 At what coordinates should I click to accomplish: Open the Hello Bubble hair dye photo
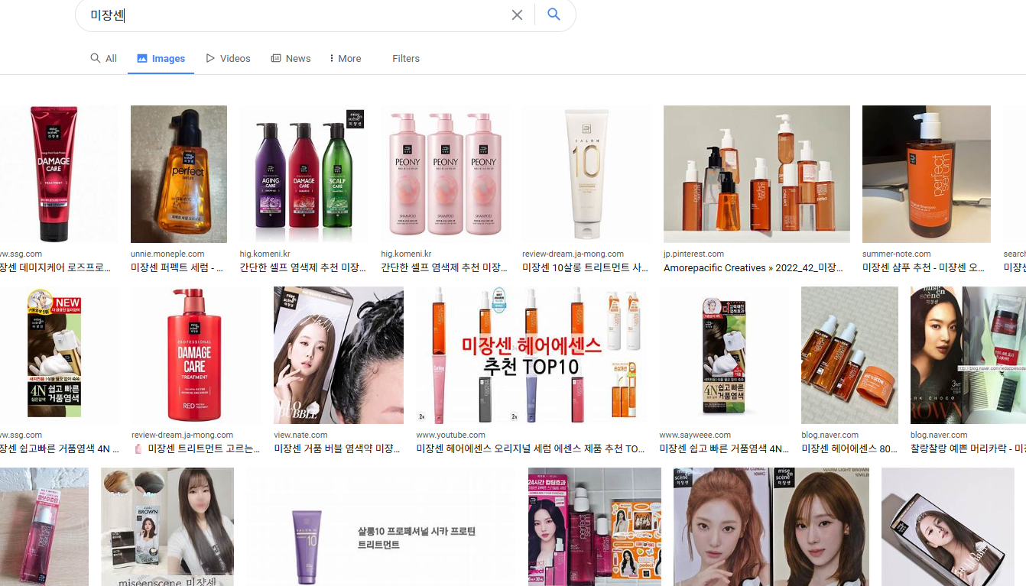click(339, 355)
